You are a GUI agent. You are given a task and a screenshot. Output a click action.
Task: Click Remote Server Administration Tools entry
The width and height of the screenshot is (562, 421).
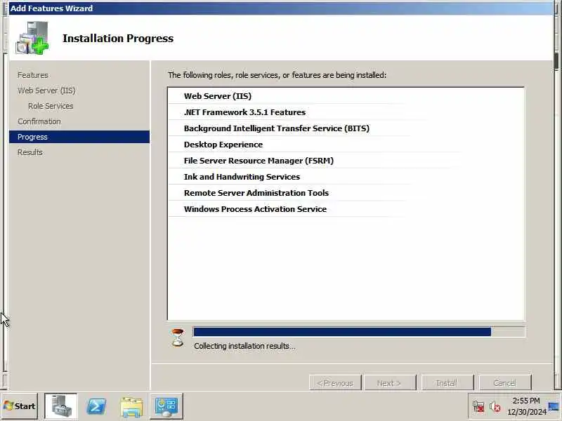point(256,192)
